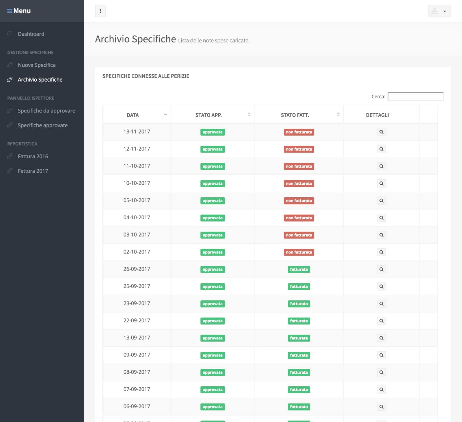
Task: Click the 'non fatturata' badge for 13-11-2017
Action: 299,132
